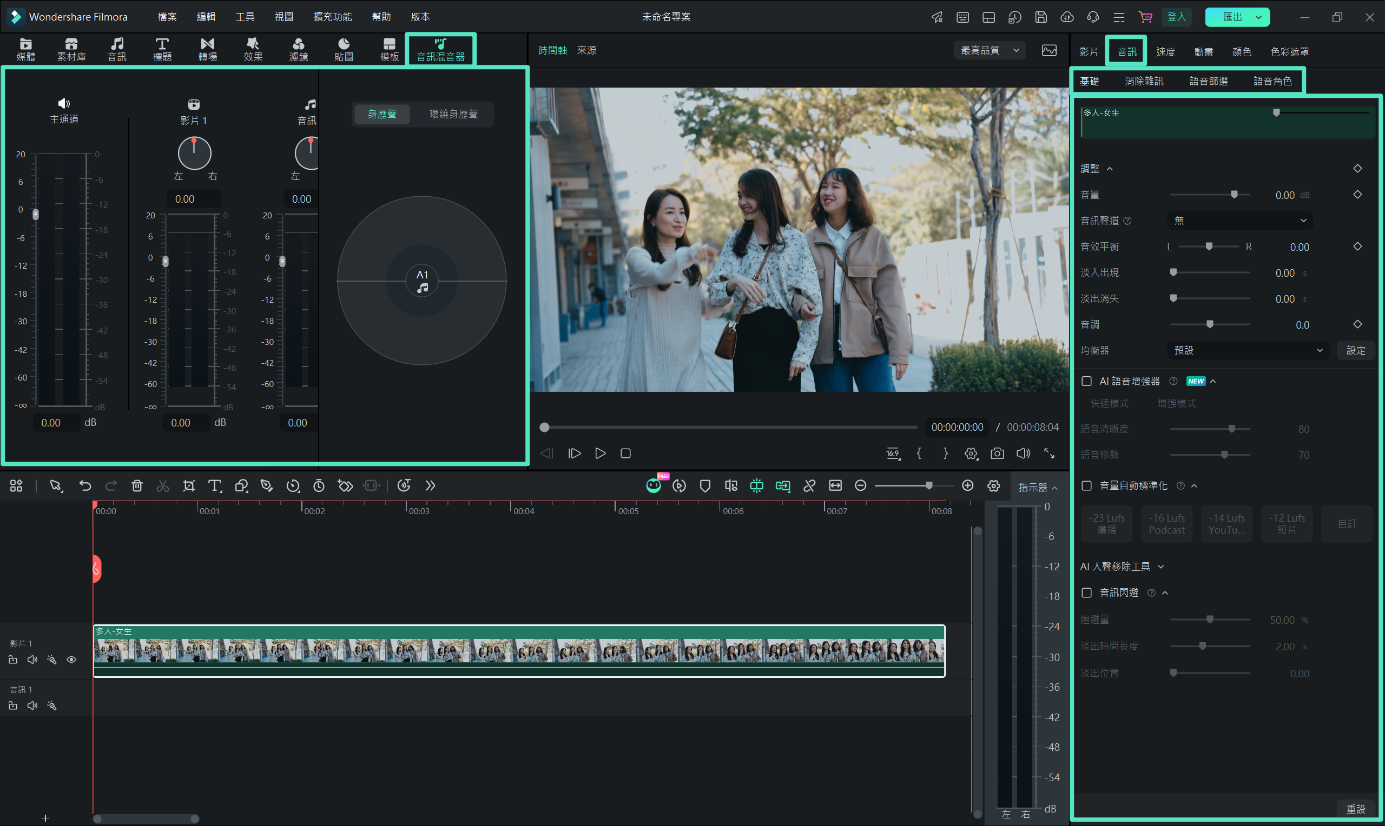
Task: Open the 檔案 menu
Action: (x=167, y=17)
